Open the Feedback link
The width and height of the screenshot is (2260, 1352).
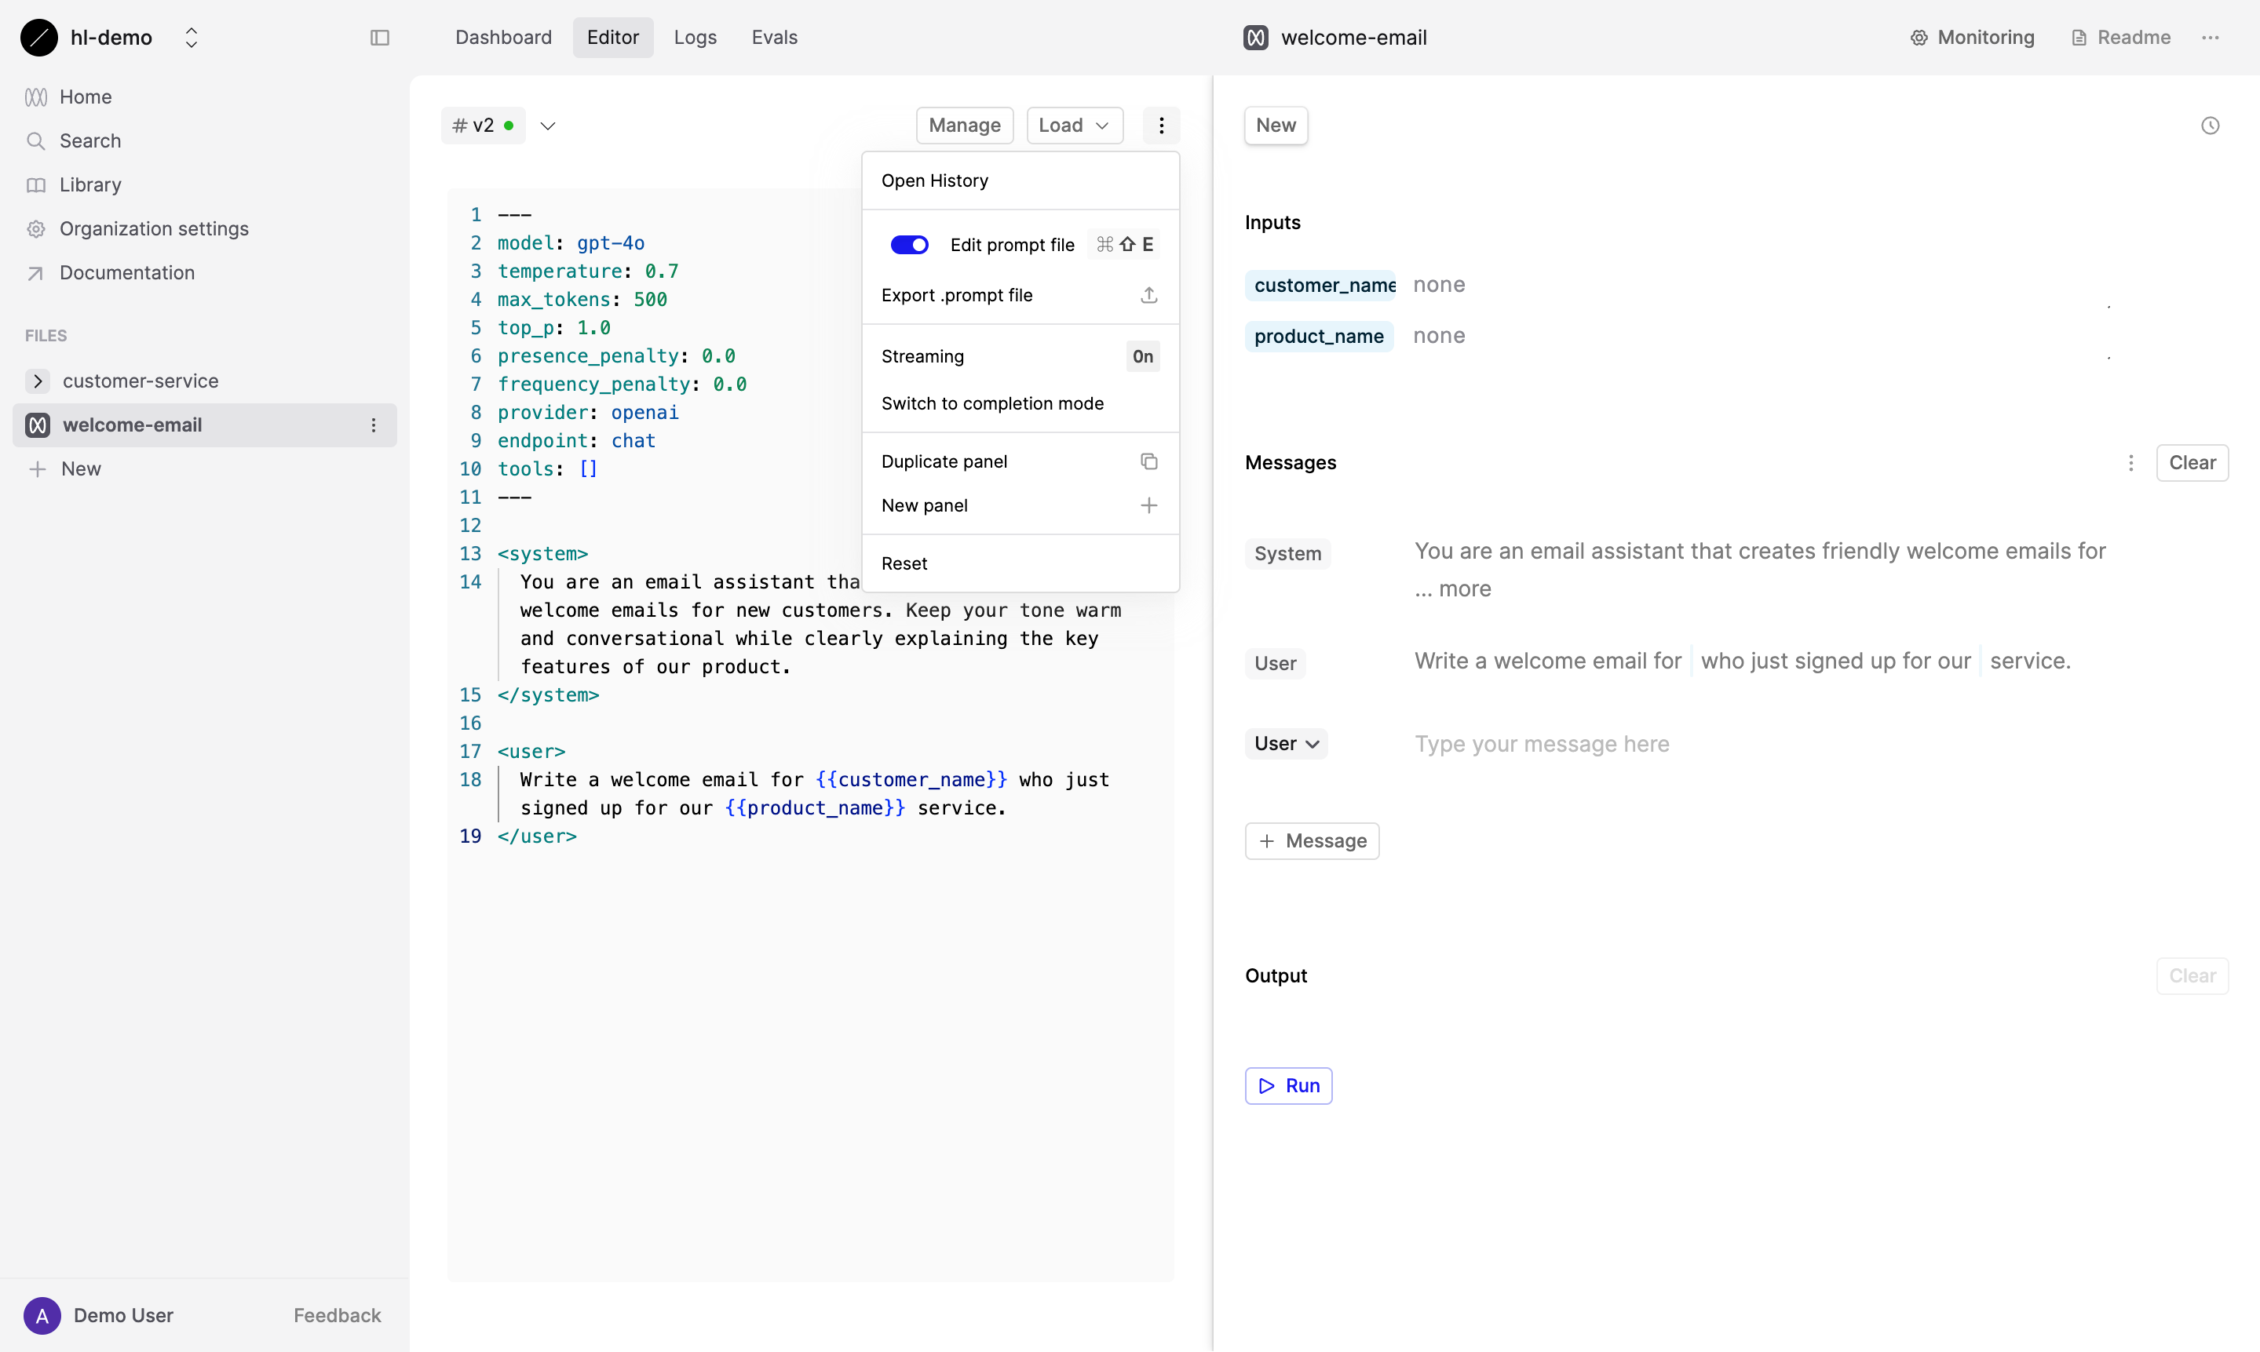pos(338,1314)
